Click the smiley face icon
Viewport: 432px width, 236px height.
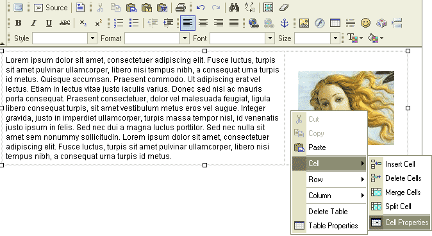365,23
